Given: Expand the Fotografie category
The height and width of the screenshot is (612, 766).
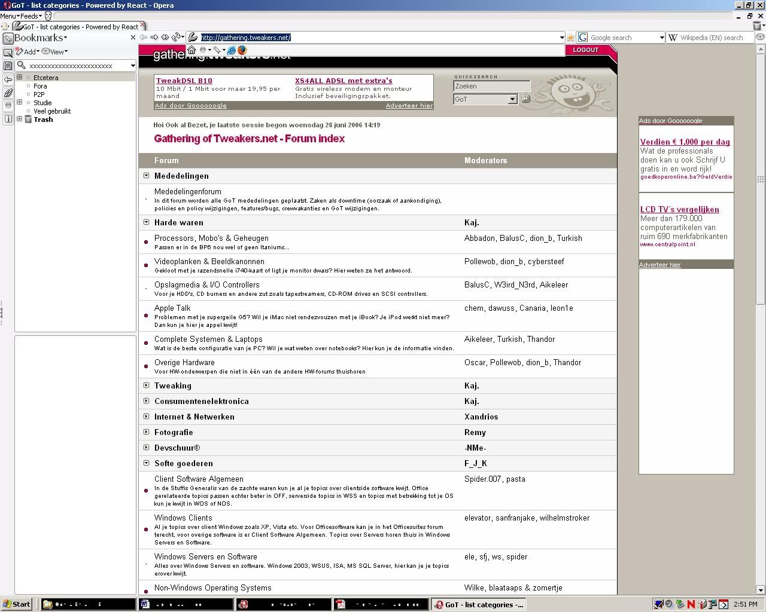Looking at the screenshot, I should click(x=146, y=432).
